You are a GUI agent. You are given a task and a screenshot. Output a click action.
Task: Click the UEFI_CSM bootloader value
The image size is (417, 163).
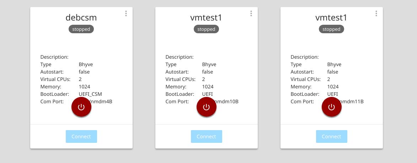point(90,94)
